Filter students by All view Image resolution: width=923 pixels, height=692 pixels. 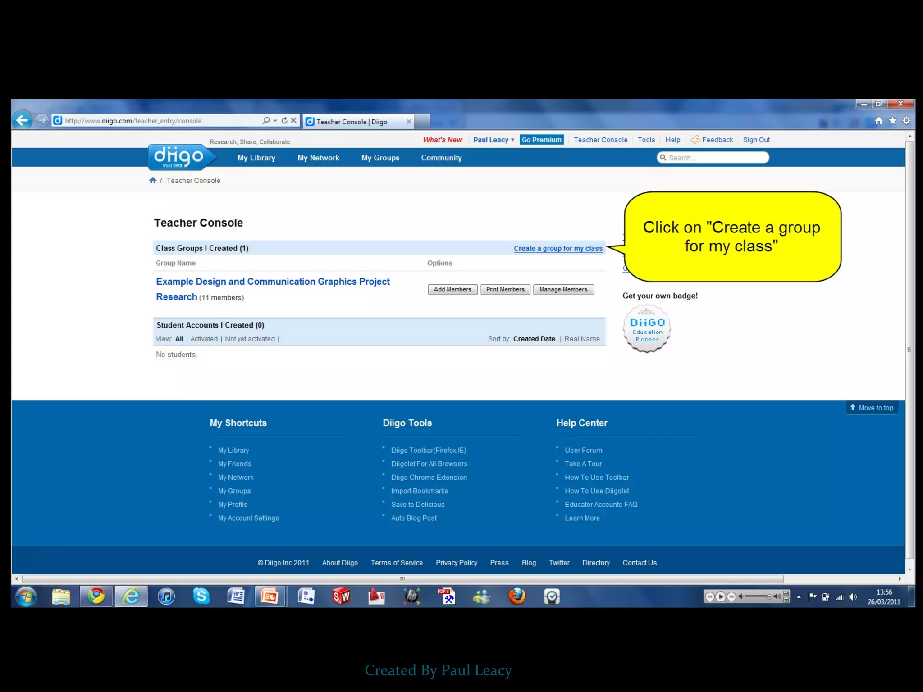(179, 339)
